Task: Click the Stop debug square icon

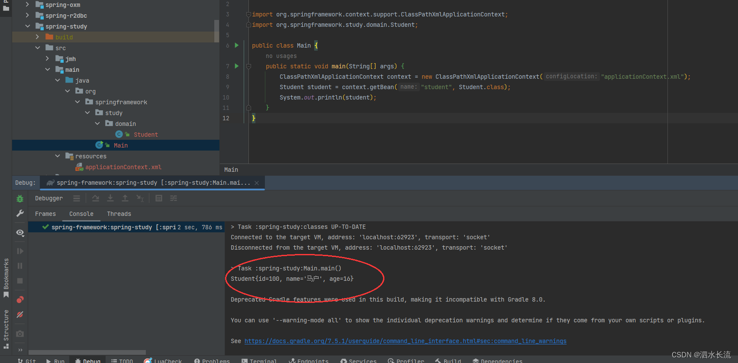Action: pos(20,281)
